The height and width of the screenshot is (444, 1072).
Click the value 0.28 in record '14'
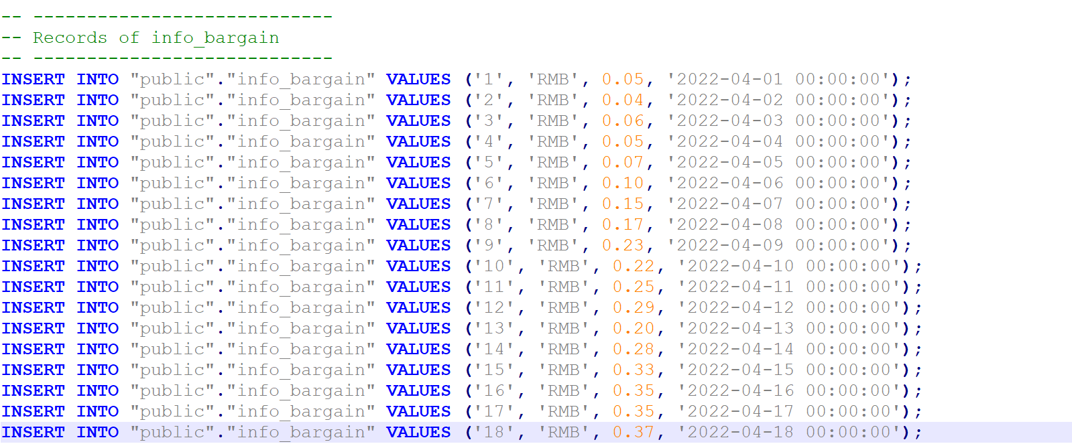634,349
